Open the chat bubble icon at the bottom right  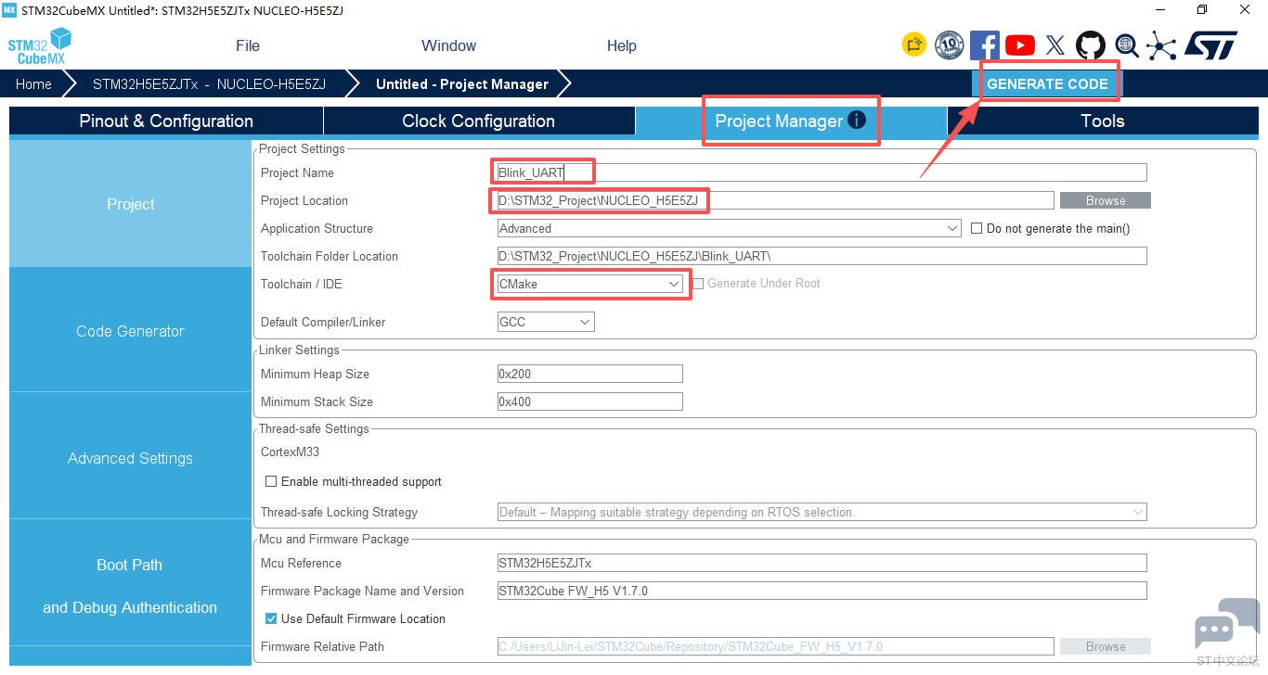coord(1226,625)
